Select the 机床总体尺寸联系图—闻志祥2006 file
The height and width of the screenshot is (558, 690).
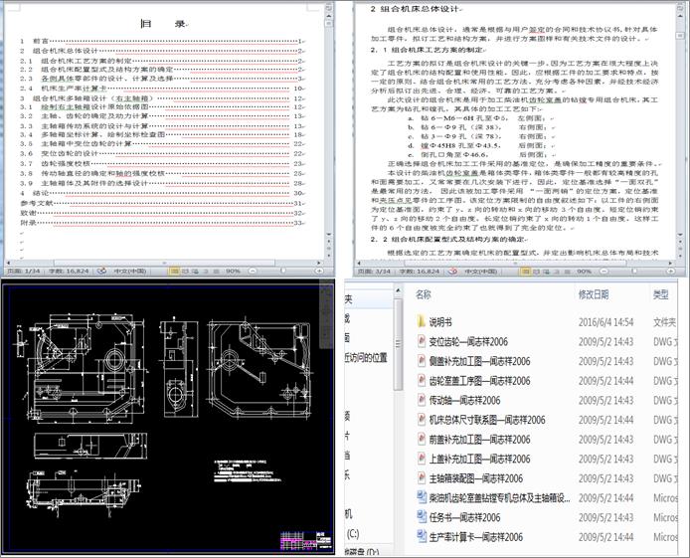(481, 420)
